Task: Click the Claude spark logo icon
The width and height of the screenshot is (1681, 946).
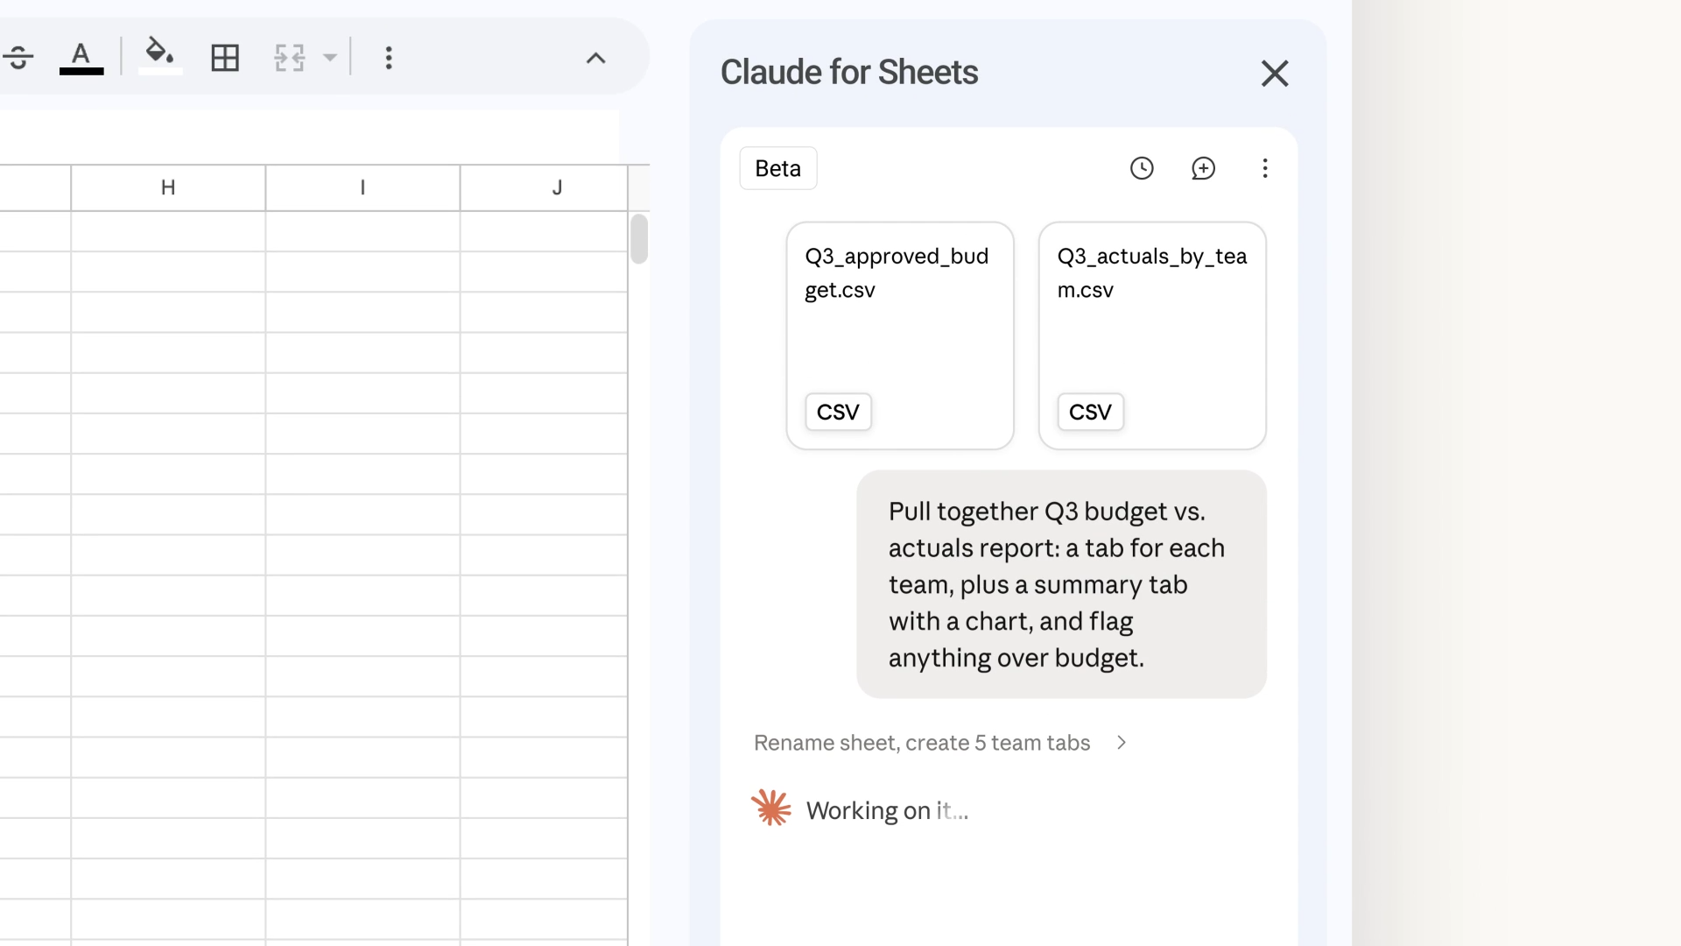Action: 771,808
